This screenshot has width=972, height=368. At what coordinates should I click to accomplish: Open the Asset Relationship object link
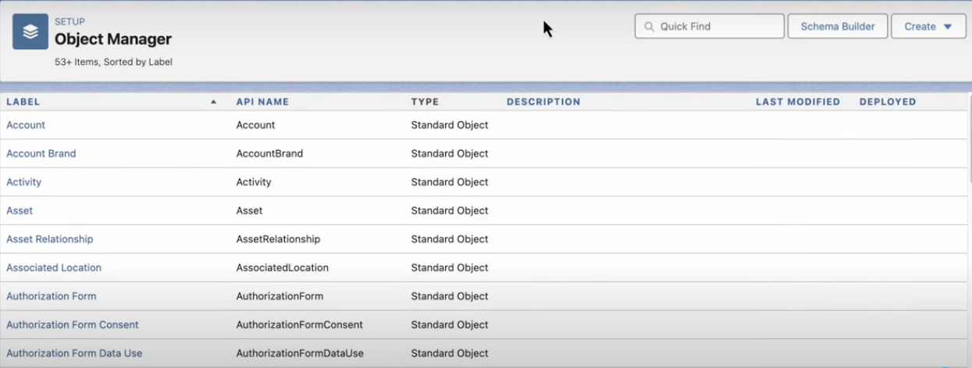(50, 239)
